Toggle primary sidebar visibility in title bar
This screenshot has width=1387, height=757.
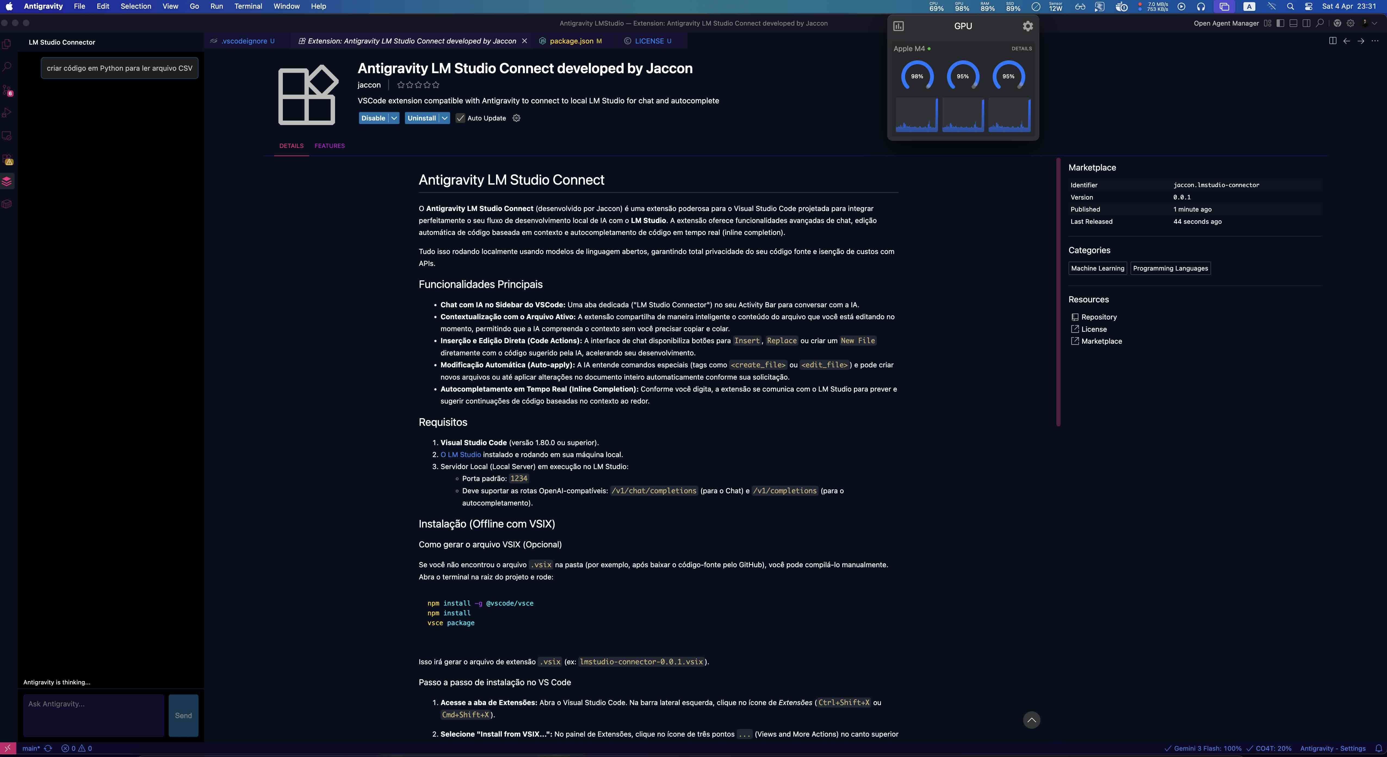(1280, 23)
